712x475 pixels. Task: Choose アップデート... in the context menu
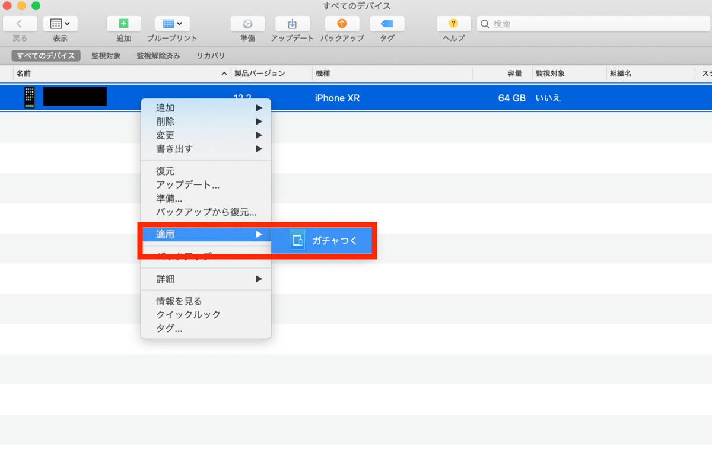point(206,185)
